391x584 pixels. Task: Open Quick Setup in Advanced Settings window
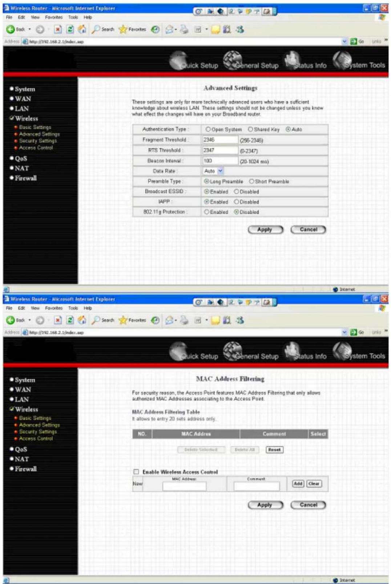click(194, 61)
